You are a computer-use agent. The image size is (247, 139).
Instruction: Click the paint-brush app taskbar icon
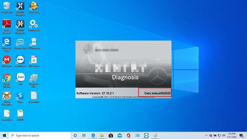pos(155,135)
